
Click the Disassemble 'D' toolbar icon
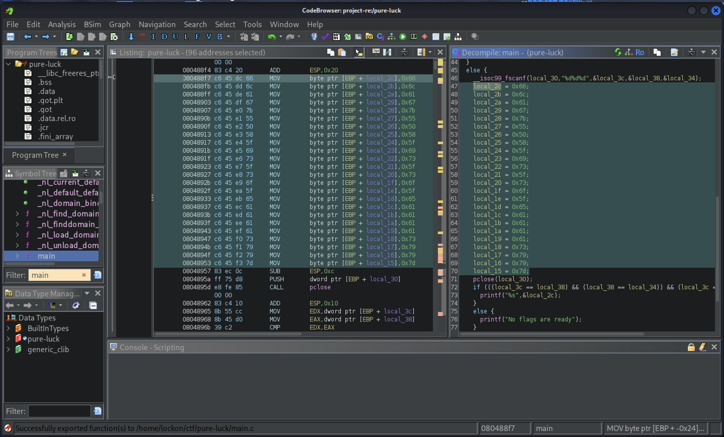[x=164, y=37]
